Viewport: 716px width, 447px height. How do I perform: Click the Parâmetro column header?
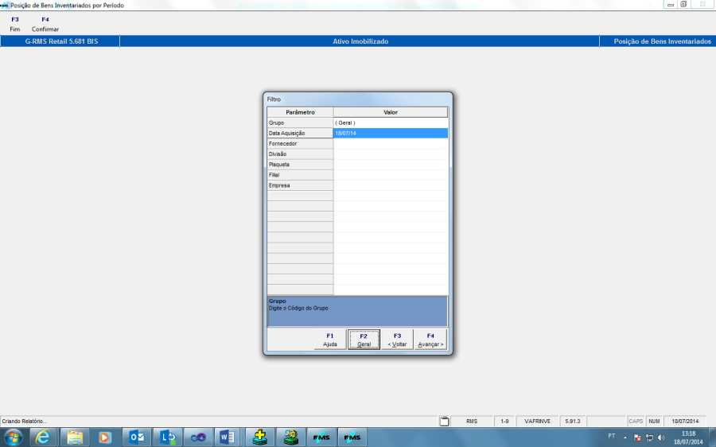[300, 112]
